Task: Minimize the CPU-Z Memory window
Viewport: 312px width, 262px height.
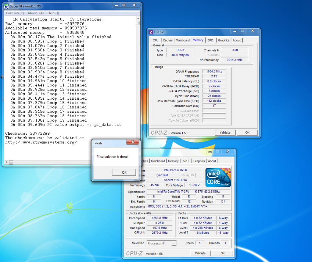Action: point(235,31)
